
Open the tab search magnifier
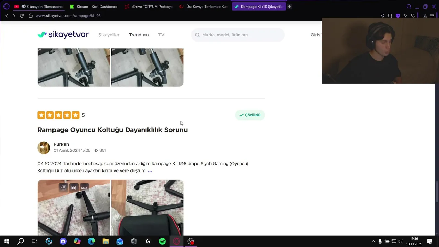pyautogui.click(x=409, y=7)
